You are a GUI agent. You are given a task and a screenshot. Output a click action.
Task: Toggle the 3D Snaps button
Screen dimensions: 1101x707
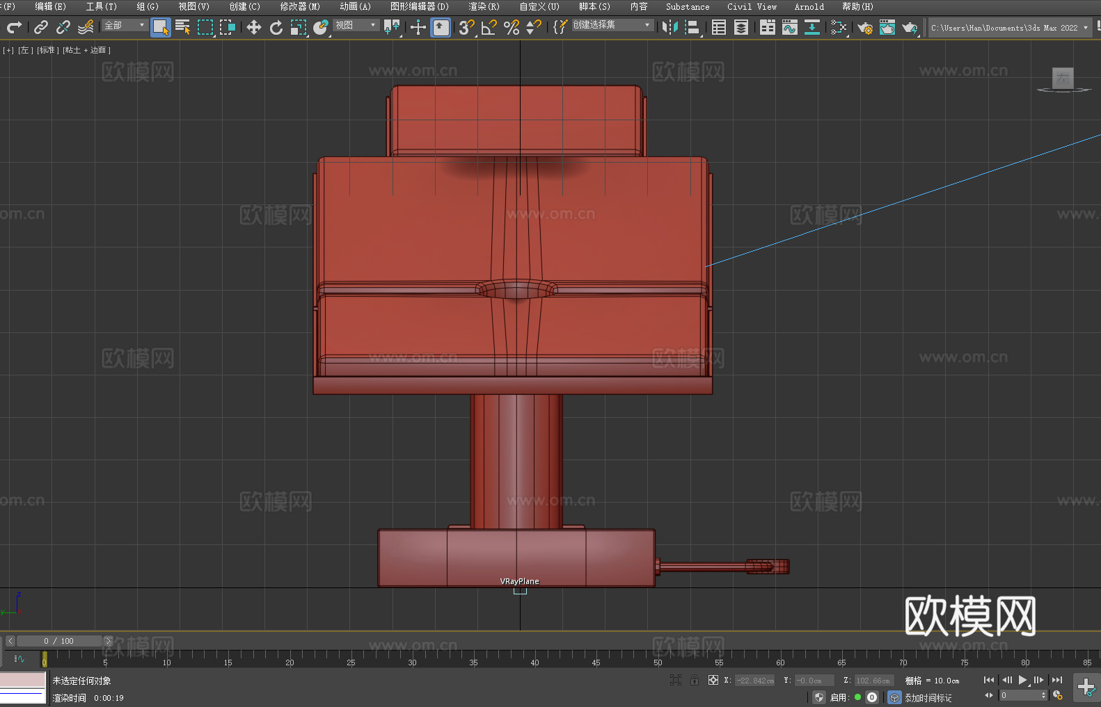point(466,27)
